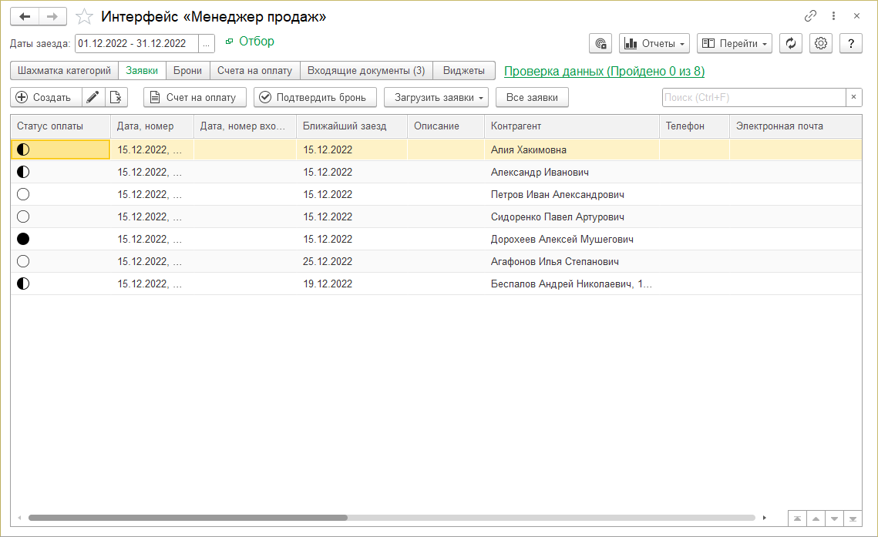Follow the Проверка данных link
The image size is (878, 537).
tap(604, 72)
